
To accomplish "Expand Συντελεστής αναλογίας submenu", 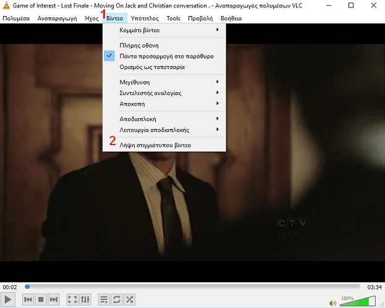I will tap(164, 93).
